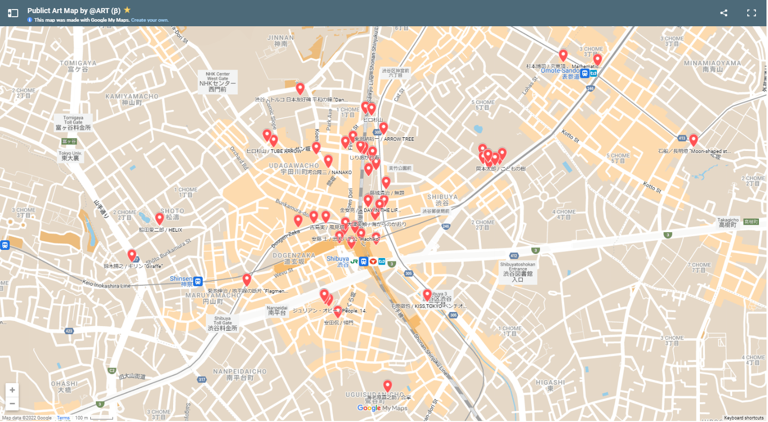
Task: Zoom out using the minus button
Action: [12, 403]
